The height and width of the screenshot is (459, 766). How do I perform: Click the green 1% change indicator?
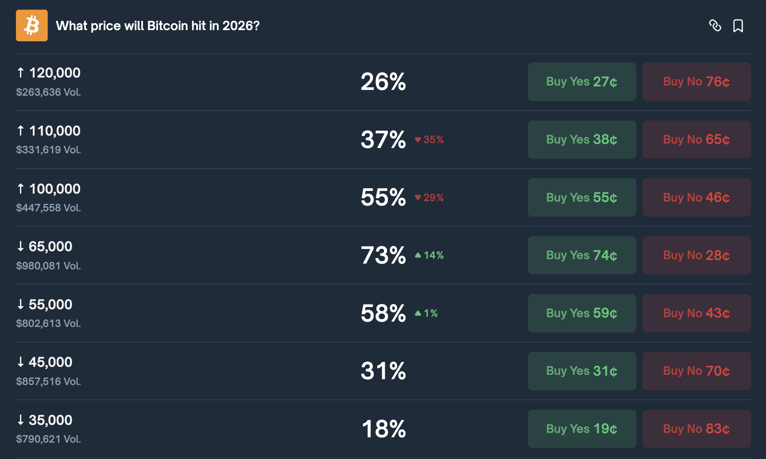426,313
